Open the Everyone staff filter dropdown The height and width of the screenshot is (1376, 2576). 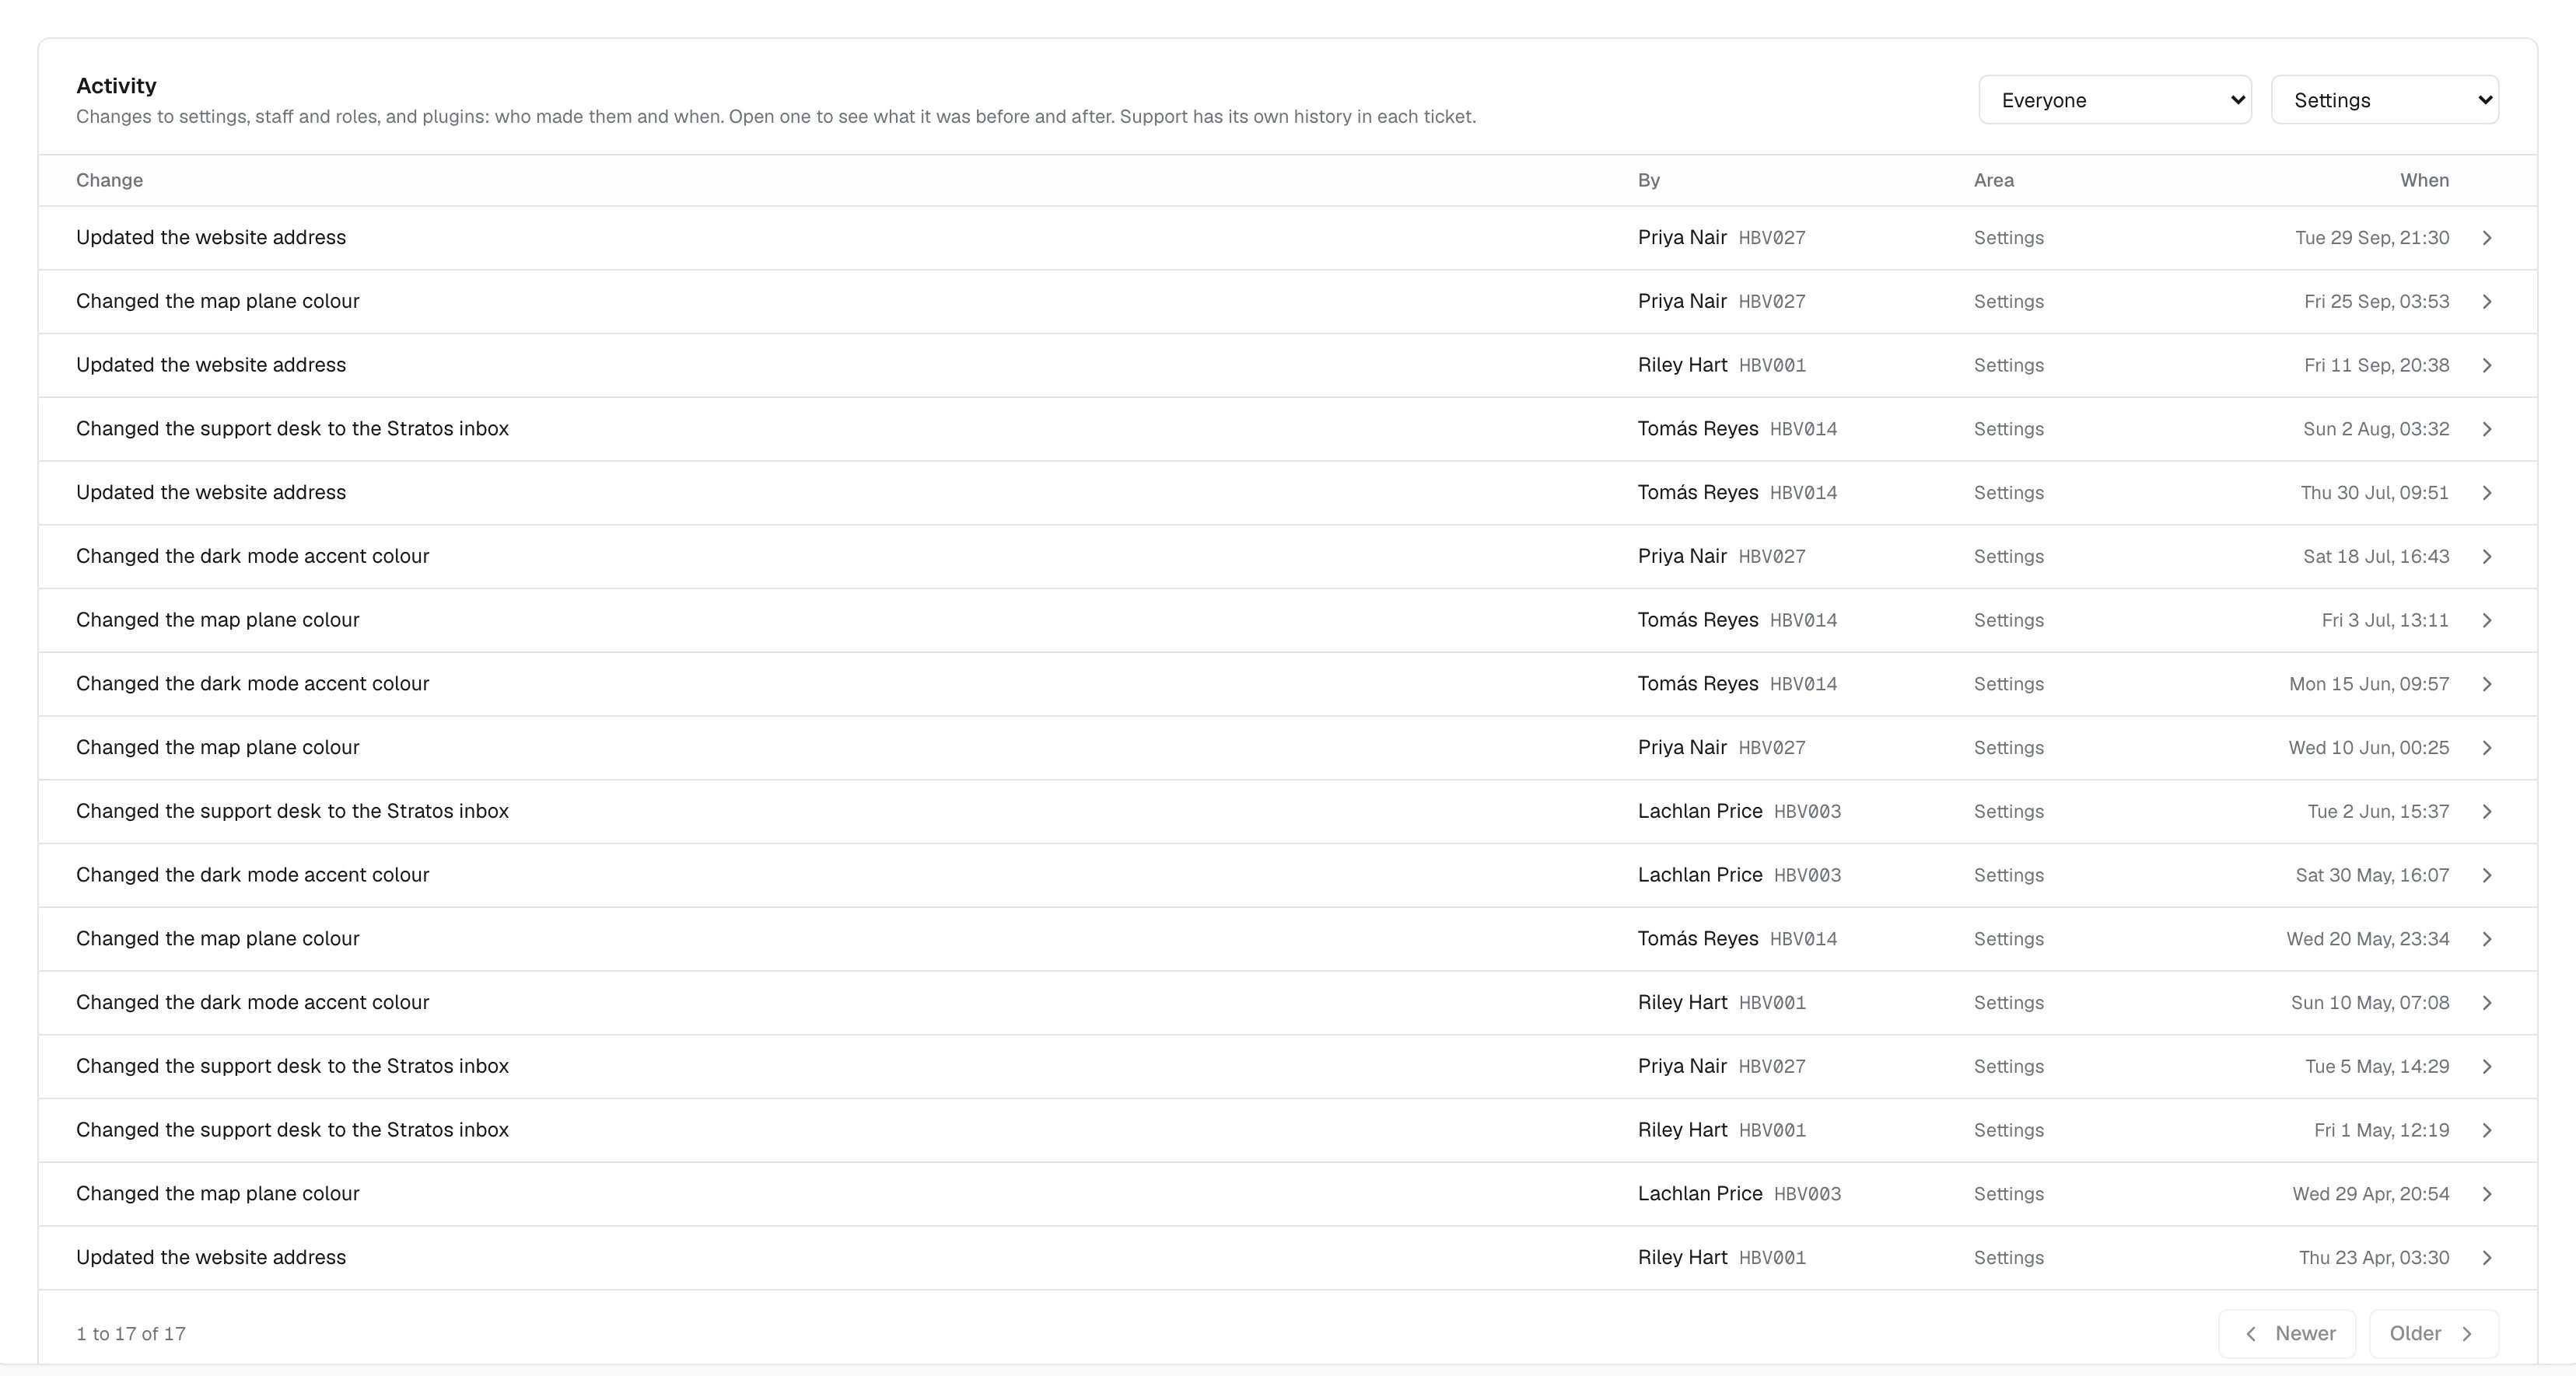[2114, 100]
